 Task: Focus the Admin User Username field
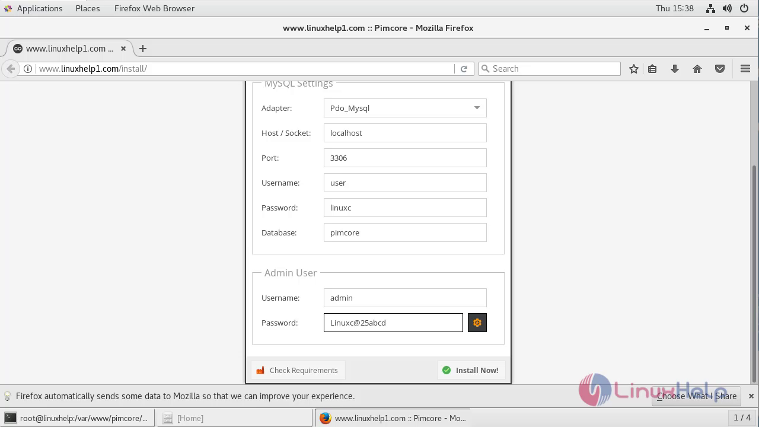point(405,298)
